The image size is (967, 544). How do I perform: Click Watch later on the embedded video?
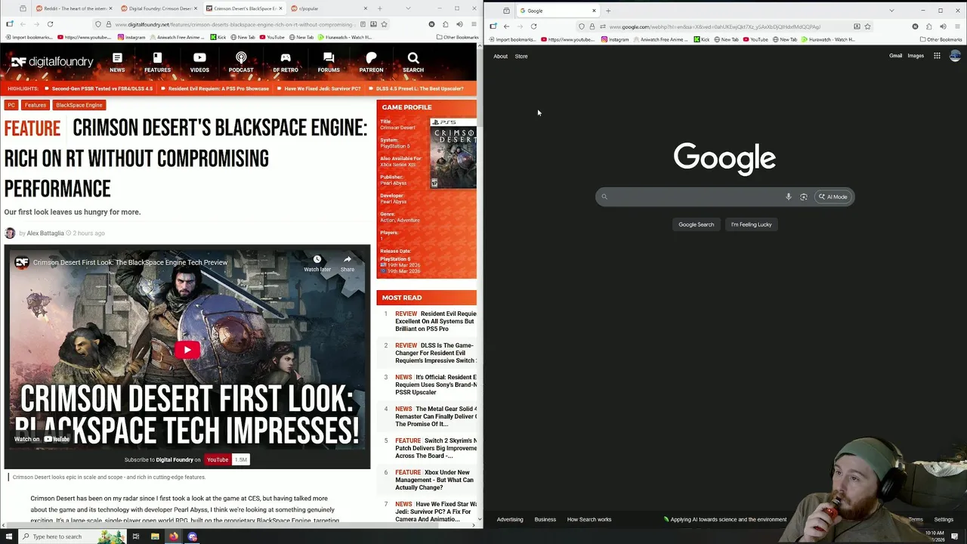click(x=317, y=263)
